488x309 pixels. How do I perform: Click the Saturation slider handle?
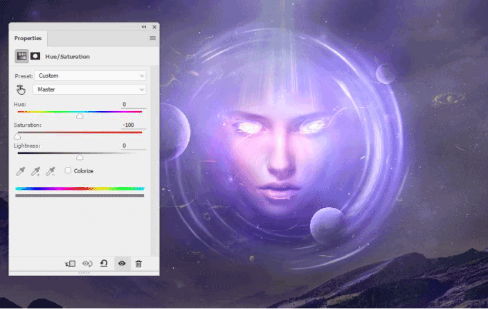[17, 136]
